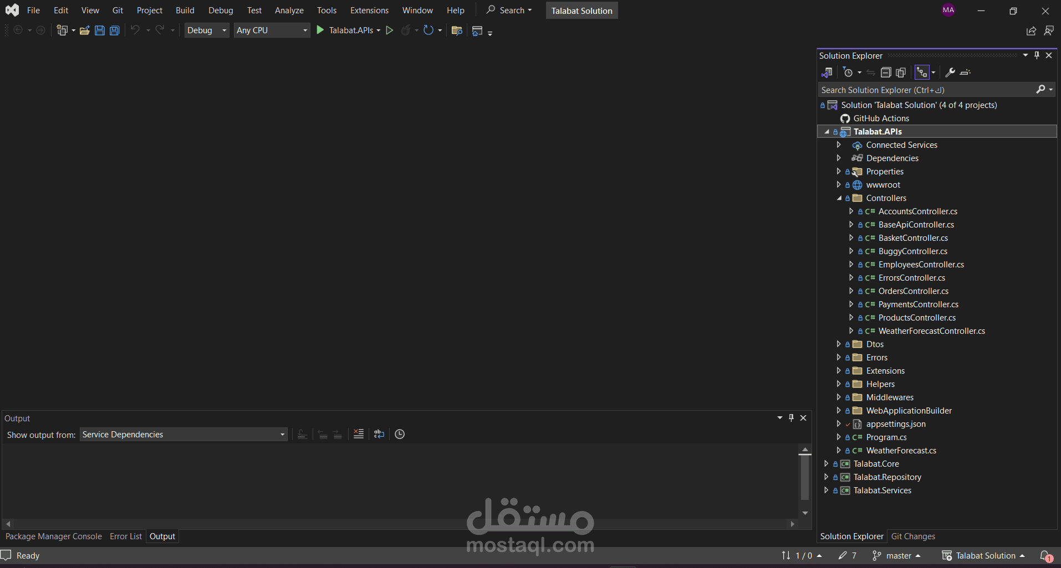Click Preview Selected Items icon
Image resolution: width=1061 pixels, height=568 pixels.
point(965,73)
